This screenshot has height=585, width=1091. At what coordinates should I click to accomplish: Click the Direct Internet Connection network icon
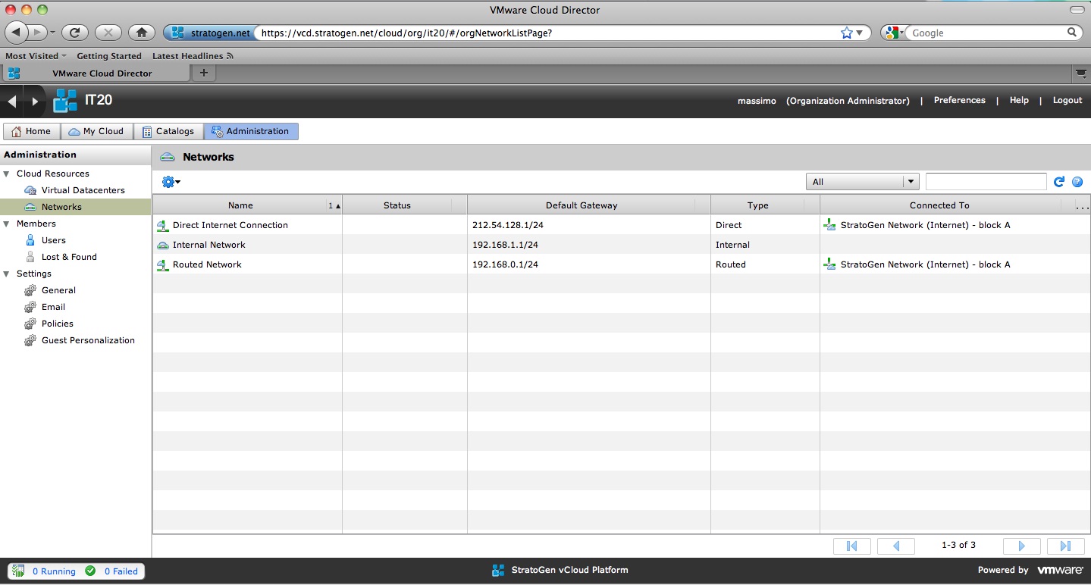(163, 225)
